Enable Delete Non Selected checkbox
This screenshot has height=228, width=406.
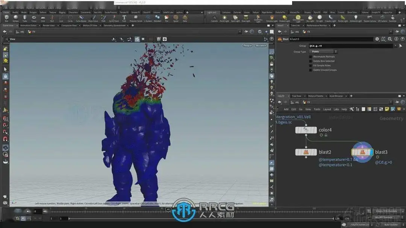click(x=311, y=61)
